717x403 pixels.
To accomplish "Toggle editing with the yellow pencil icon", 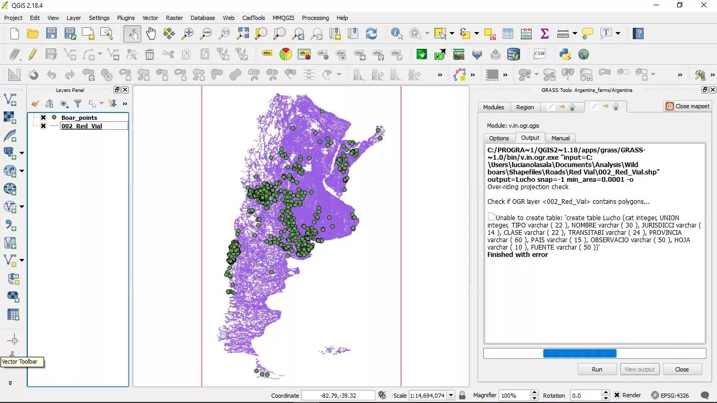I will click(33, 54).
